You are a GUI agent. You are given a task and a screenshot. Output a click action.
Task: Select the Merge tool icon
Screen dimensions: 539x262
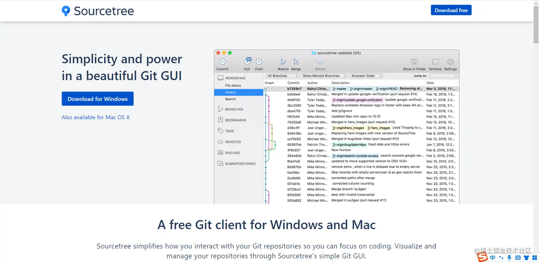coord(296,62)
